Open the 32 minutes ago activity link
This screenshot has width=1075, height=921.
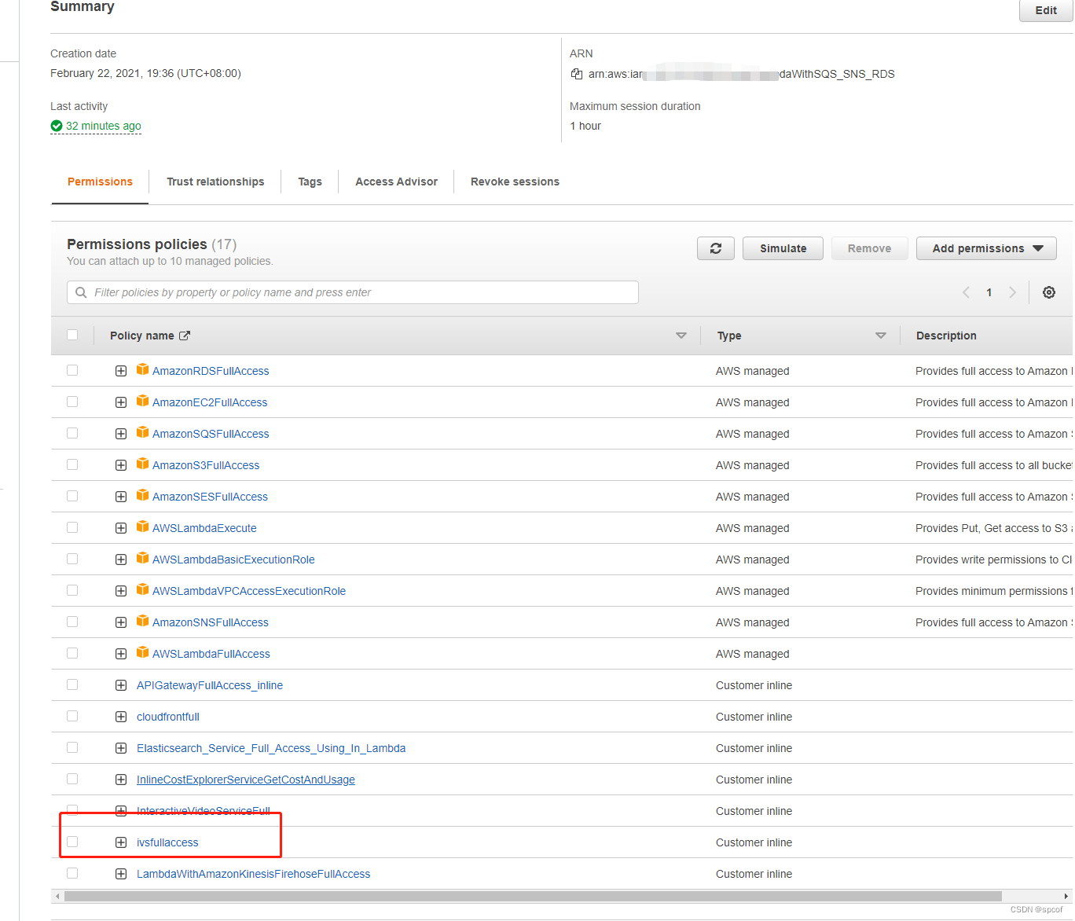point(104,126)
